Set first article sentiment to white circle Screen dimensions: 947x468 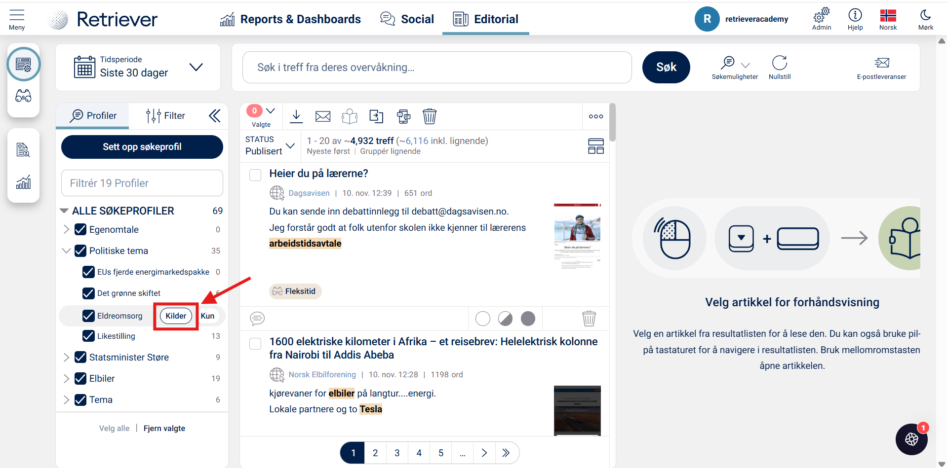click(483, 319)
